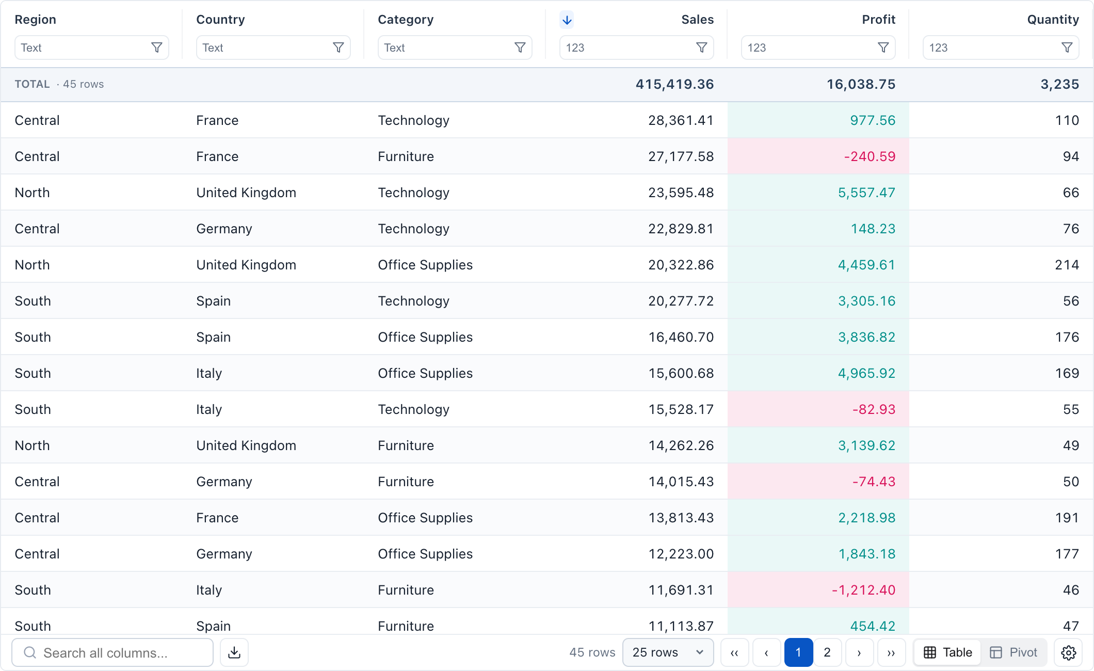Sort by the Quantity column header
This screenshot has width=1094, height=671.
click(1053, 20)
